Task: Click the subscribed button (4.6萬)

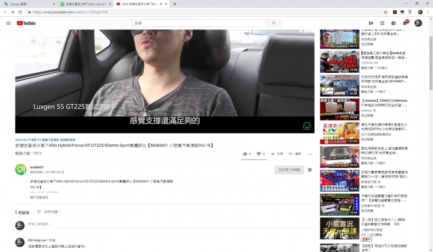Action: click(289, 170)
